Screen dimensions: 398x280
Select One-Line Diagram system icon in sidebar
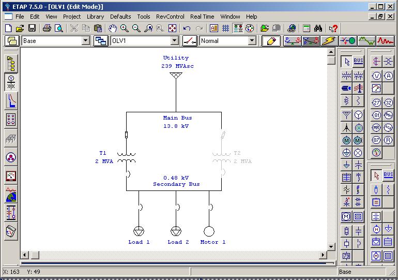click(x=11, y=82)
